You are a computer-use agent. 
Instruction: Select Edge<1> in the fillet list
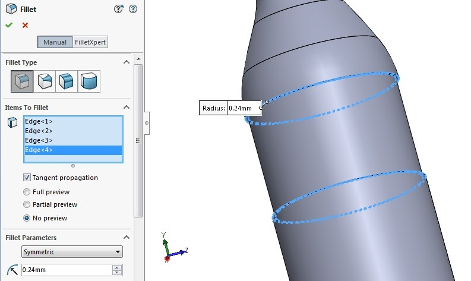click(73, 121)
